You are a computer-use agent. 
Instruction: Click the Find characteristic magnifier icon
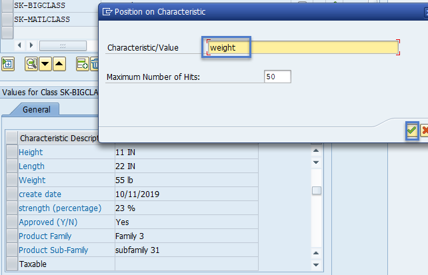(31, 64)
